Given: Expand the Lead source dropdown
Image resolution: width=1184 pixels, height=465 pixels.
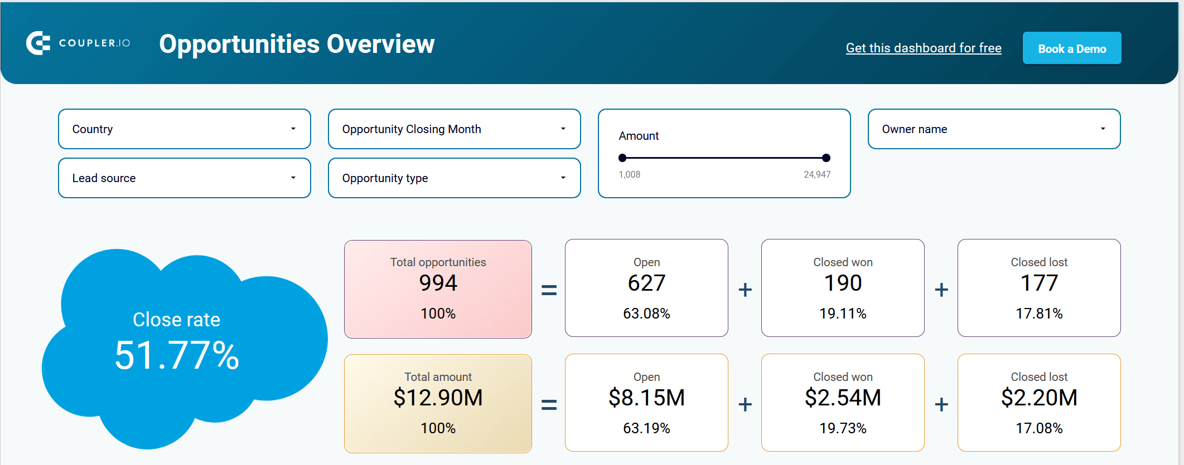Looking at the screenshot, I should pyautogui.click(x=185, y=178).
